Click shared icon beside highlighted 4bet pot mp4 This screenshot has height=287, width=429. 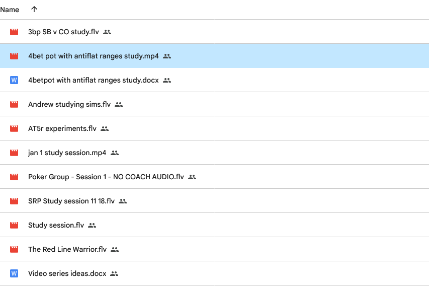167,56
